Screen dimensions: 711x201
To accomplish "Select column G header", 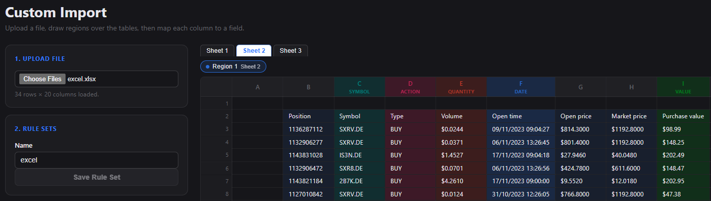I will (x=580, y=87).
